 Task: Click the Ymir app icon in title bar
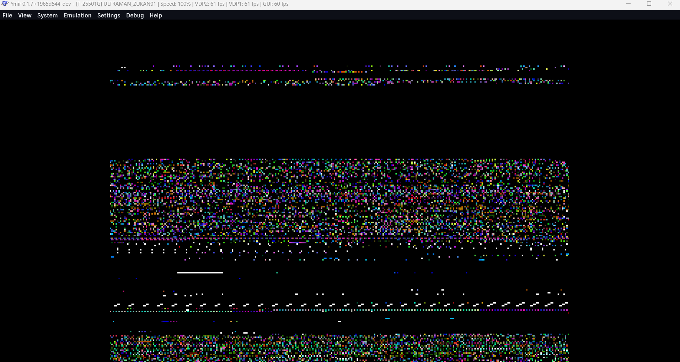coord(5,4)
